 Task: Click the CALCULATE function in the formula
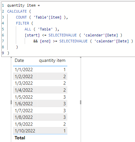coord(17,11)
